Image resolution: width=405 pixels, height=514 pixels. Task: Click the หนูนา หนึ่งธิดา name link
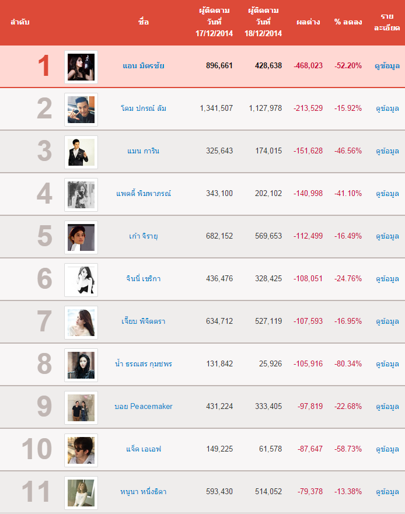point(144,492)
